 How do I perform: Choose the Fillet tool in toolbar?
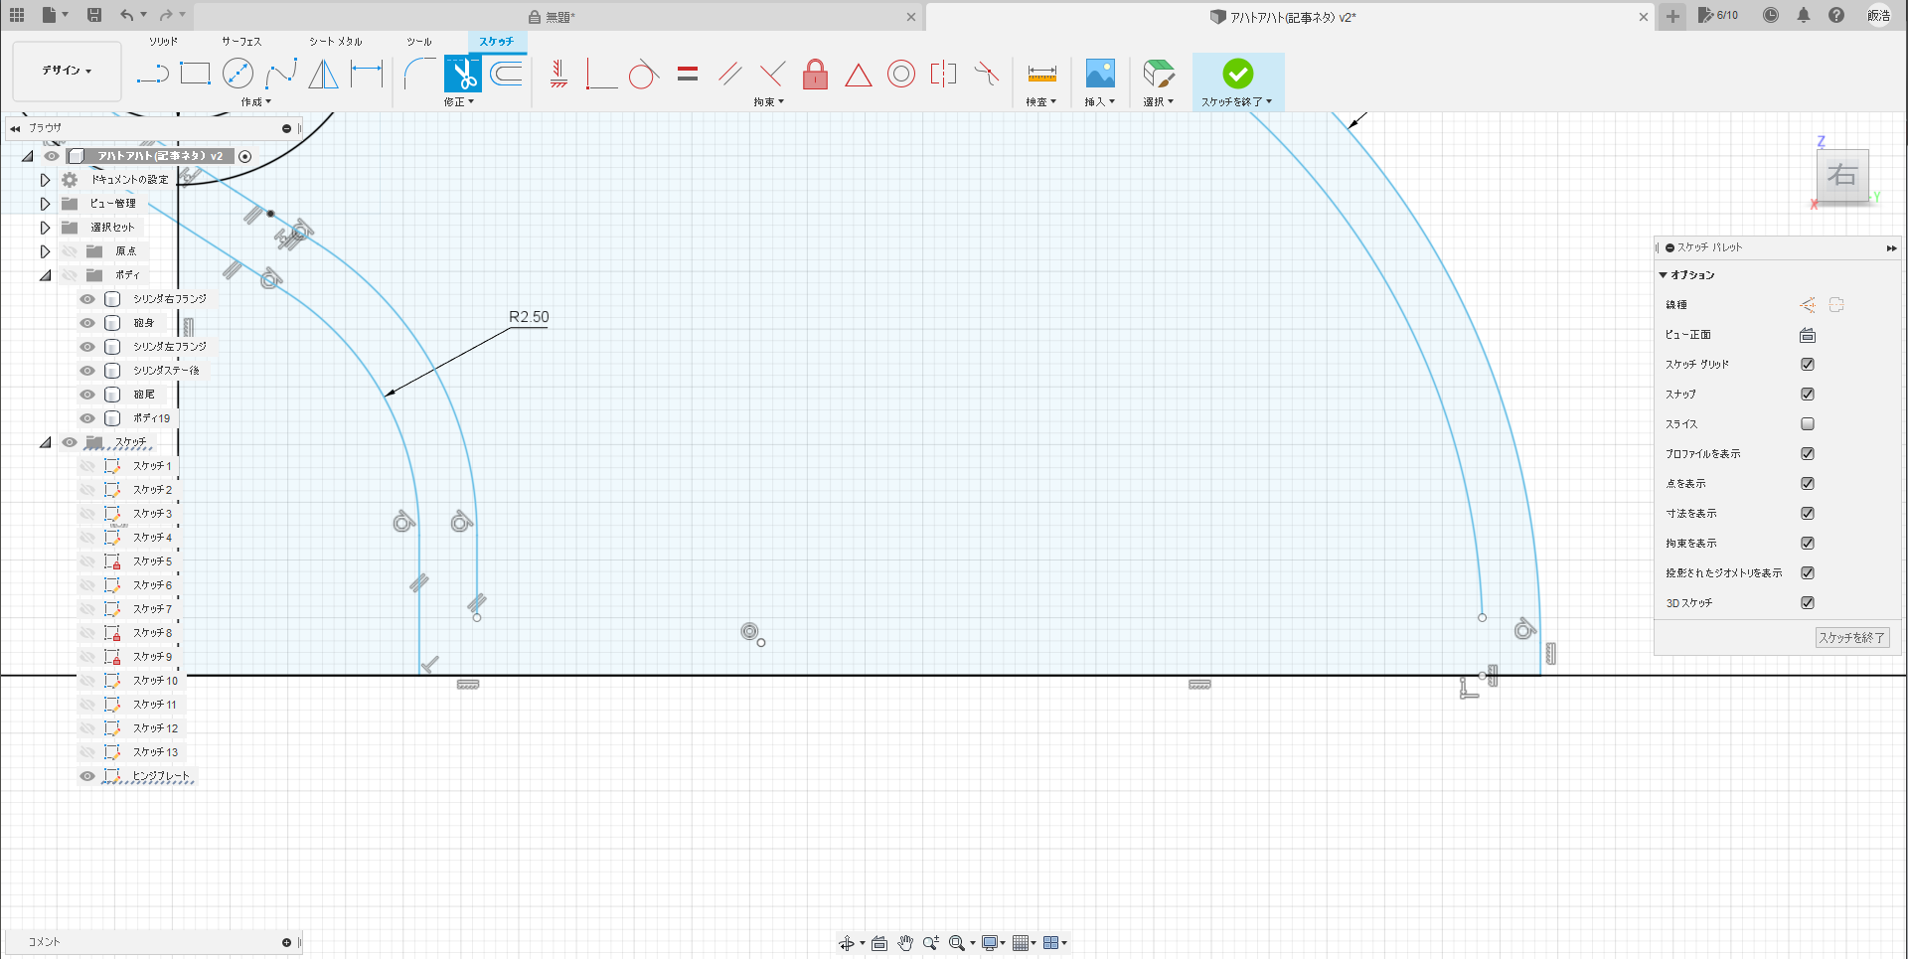[419, 74]
